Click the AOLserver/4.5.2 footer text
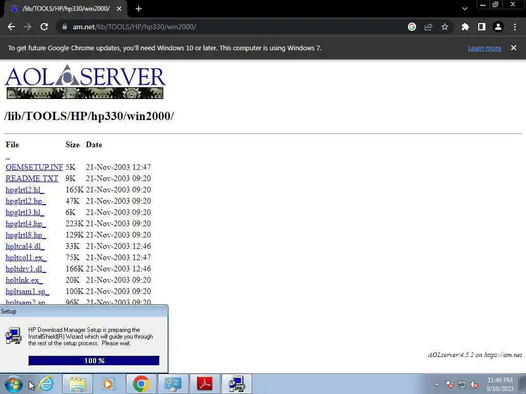 point(475,355)
